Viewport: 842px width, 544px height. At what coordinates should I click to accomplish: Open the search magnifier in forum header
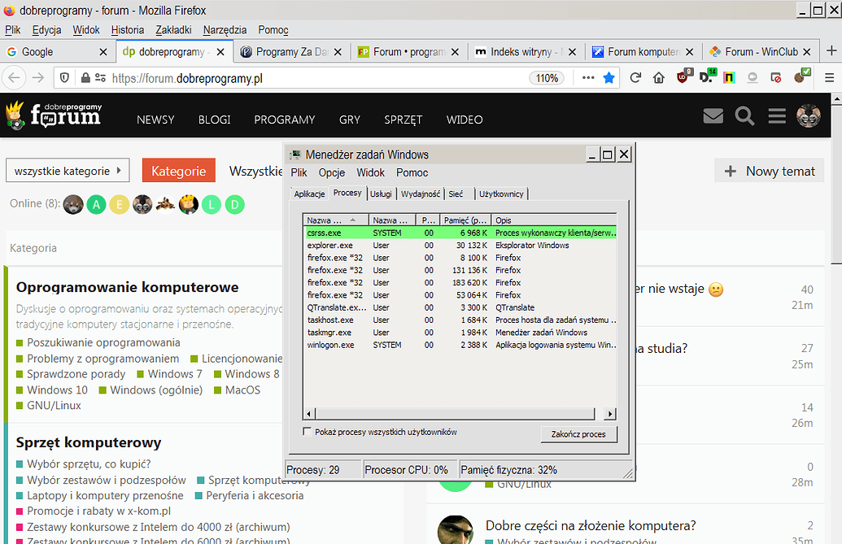pyautogui.click(x=745, y=116)
